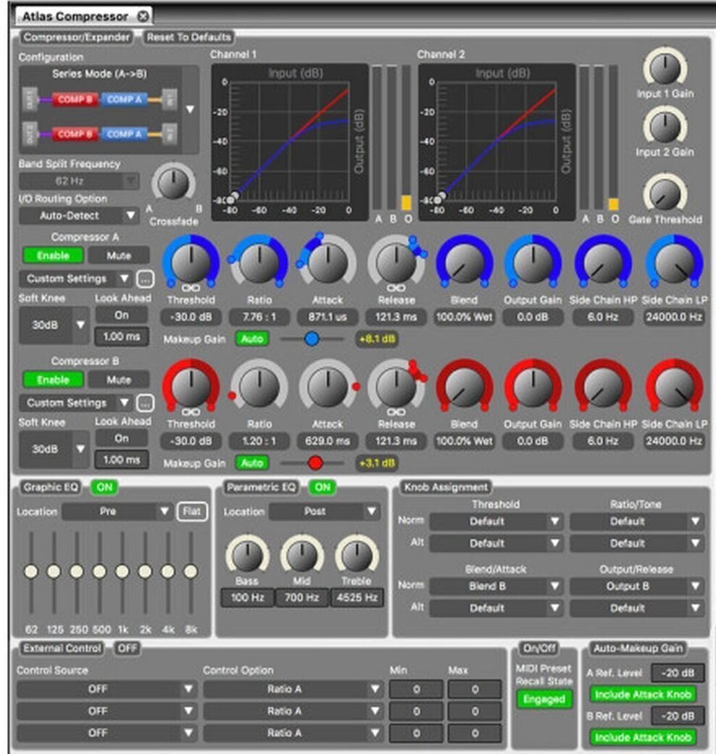Toggle Compressor A Enable button
Screen dimensions: 716x754
pyautogui.click(x=53, y=255)
